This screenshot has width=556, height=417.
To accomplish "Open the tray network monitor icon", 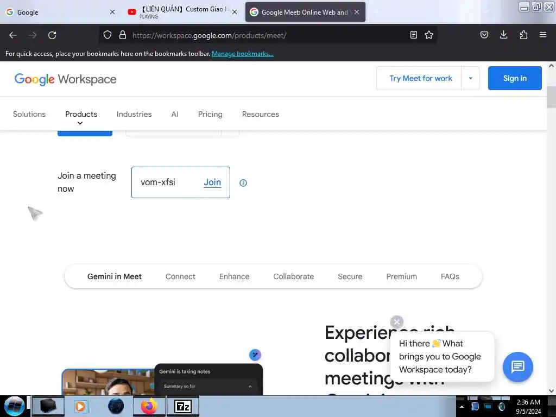I will pos(488,407).
